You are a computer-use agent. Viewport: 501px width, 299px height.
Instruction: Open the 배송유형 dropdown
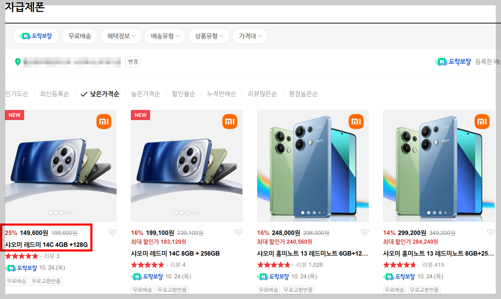click(165, 36)
